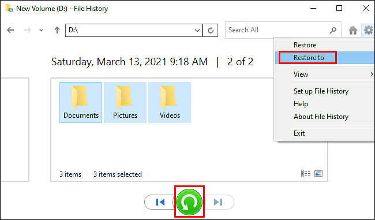Click the forward navigation arrow
The image size is (375, 220).
28,30
